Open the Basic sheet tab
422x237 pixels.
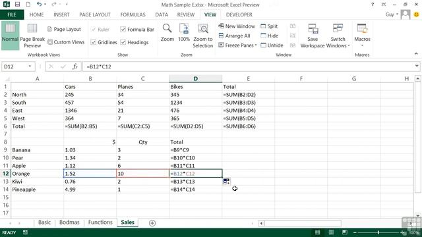click(44, 223)
